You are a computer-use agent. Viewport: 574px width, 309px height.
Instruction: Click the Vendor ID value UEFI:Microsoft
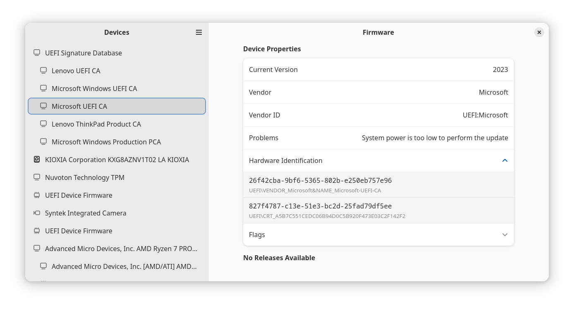pos(485,115)
